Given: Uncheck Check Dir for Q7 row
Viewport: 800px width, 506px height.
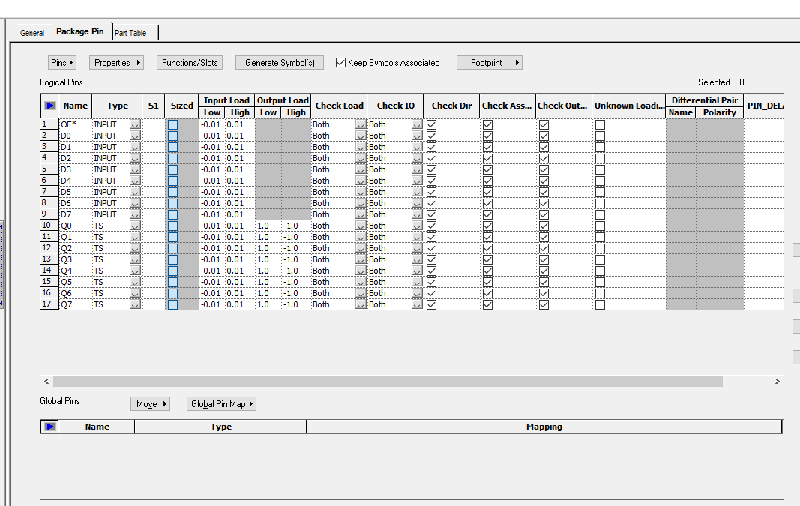Looking at the screenshot, I should pos(432,304).
